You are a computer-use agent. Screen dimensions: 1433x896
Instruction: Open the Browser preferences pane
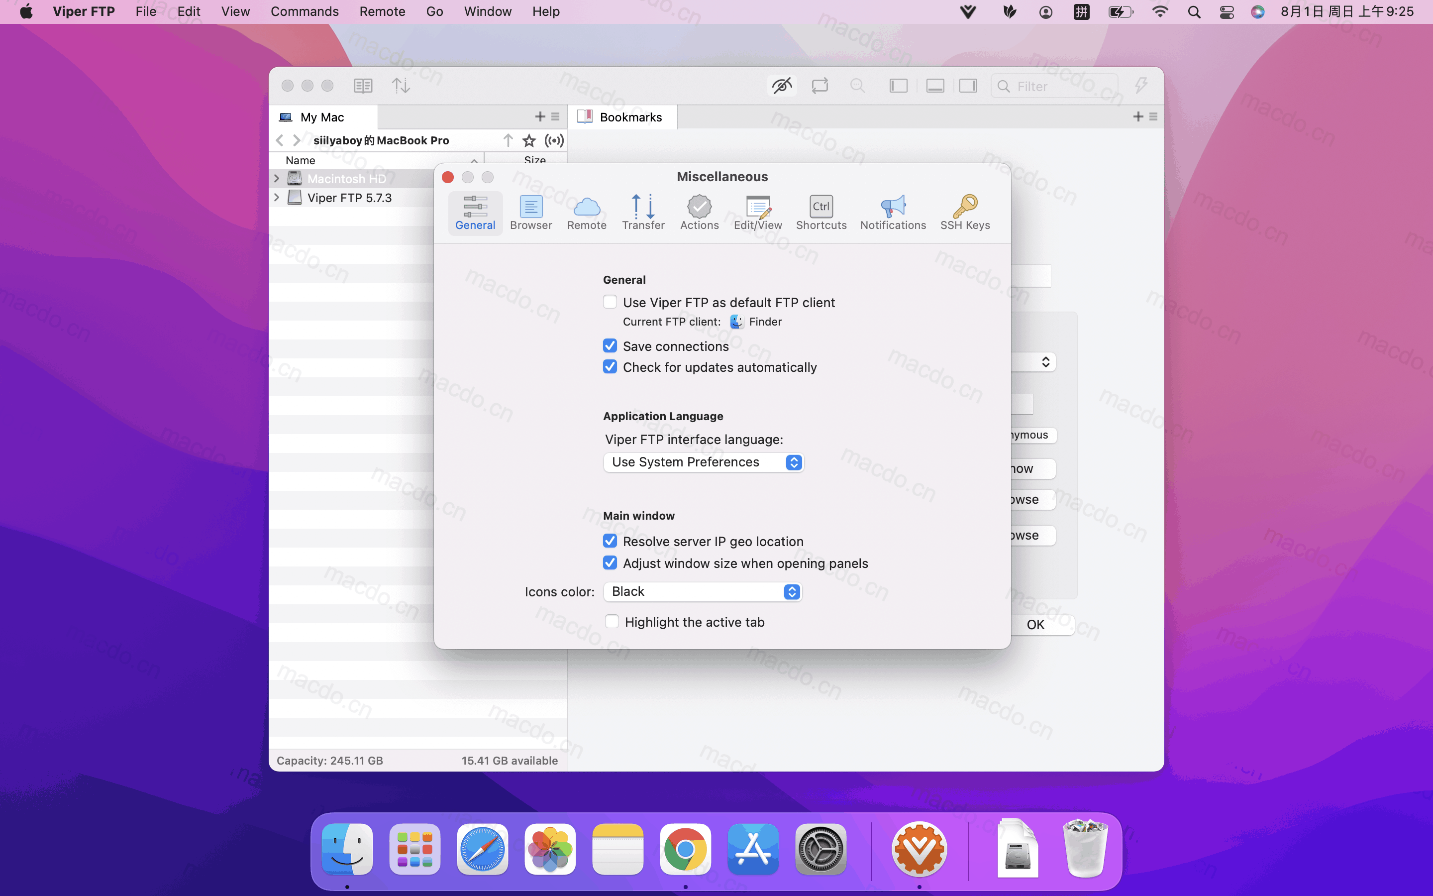pyautogui.click(x=530, y=213)
